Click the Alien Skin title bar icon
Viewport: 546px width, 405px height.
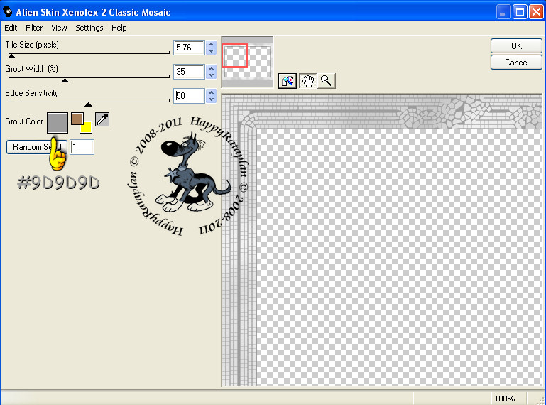tap(7, 12)
